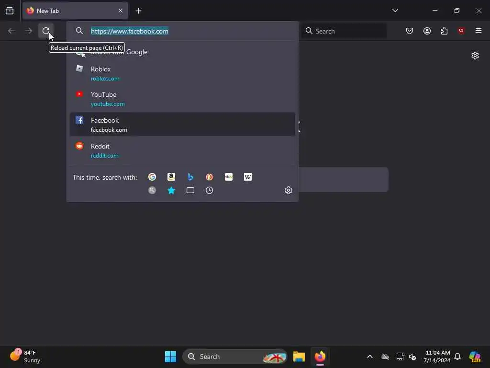Search bookmarks using the blue star icon
This screenshot has width=490, height=368.
171,190
